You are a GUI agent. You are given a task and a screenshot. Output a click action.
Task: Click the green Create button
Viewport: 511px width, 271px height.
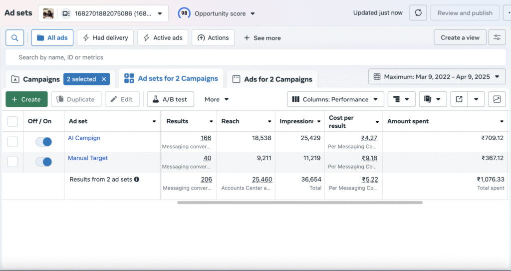(26, 99)
